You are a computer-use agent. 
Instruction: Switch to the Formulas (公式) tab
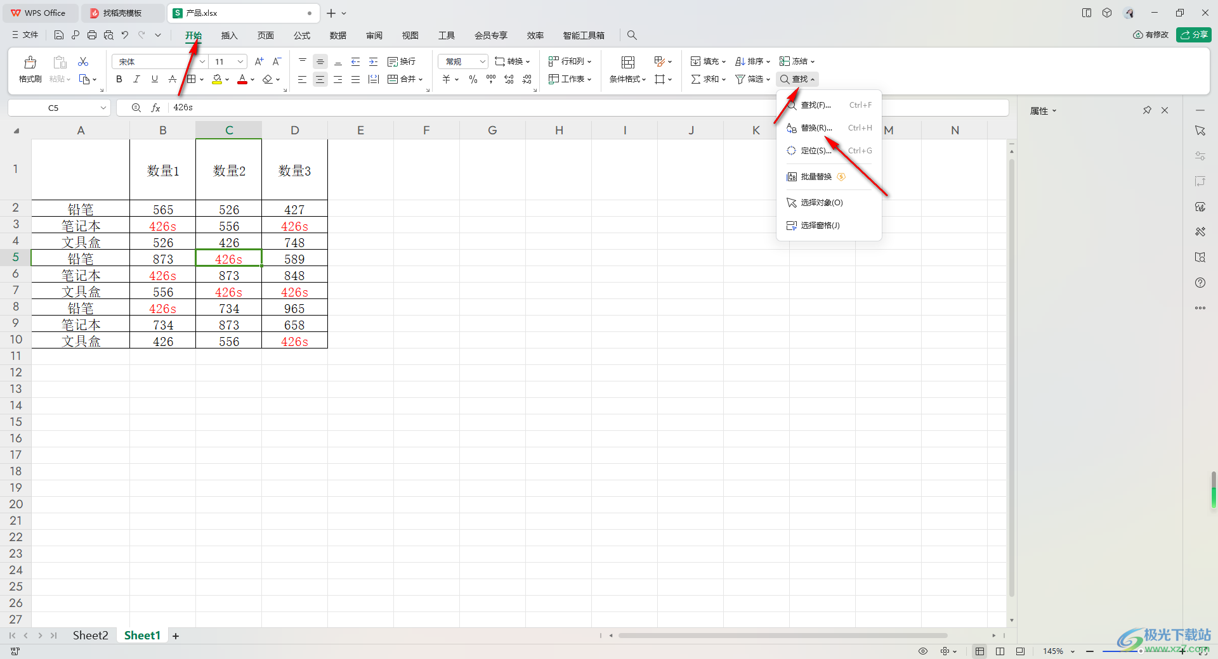click(302, 35)
